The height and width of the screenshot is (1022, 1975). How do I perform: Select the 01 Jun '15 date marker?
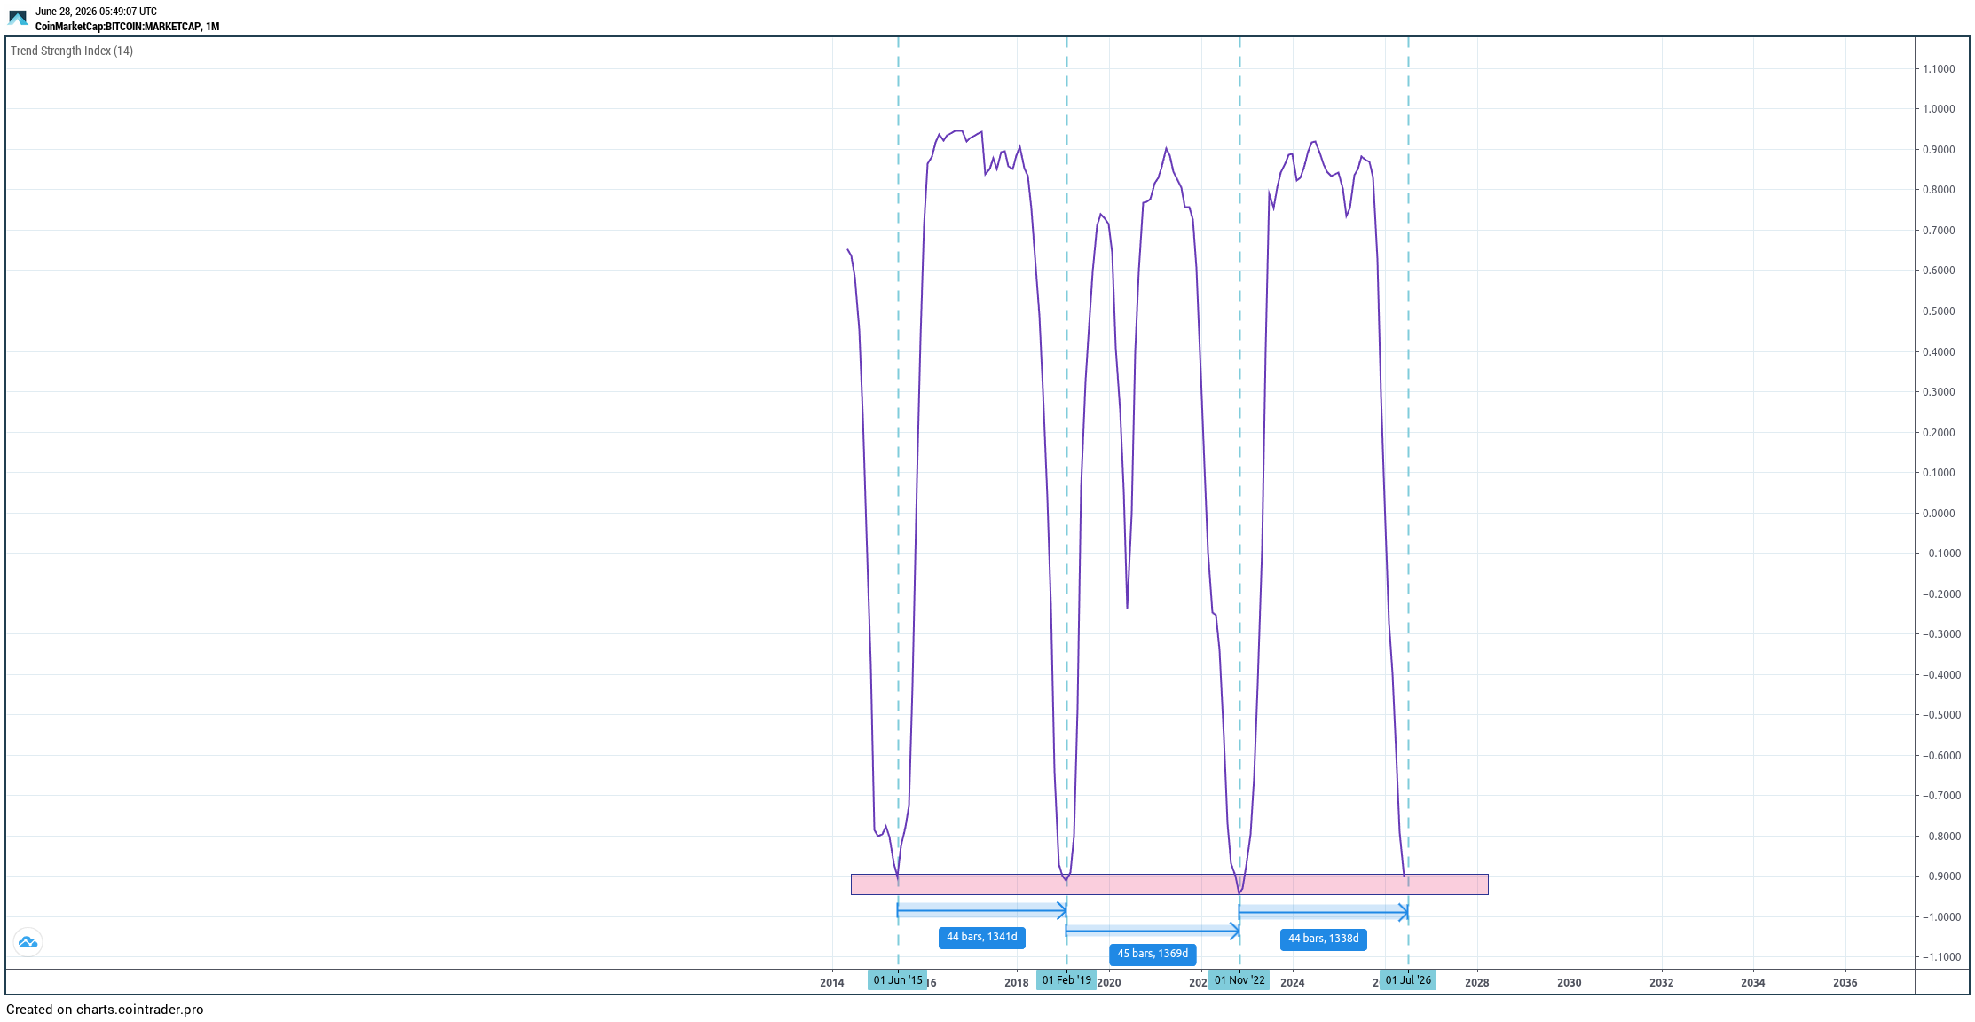898,980
